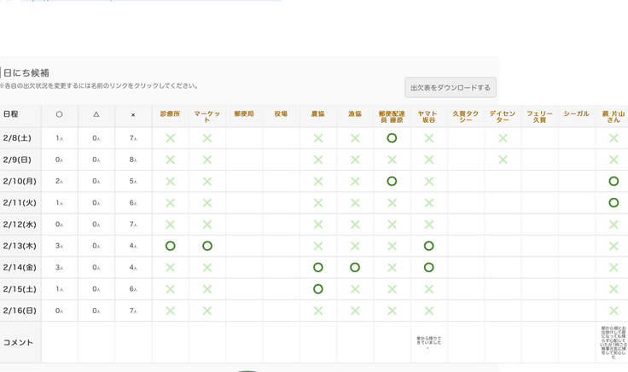This screenshot has height=372, width=628.
Task: Click the シーガル name link
Action: [576, 113]
